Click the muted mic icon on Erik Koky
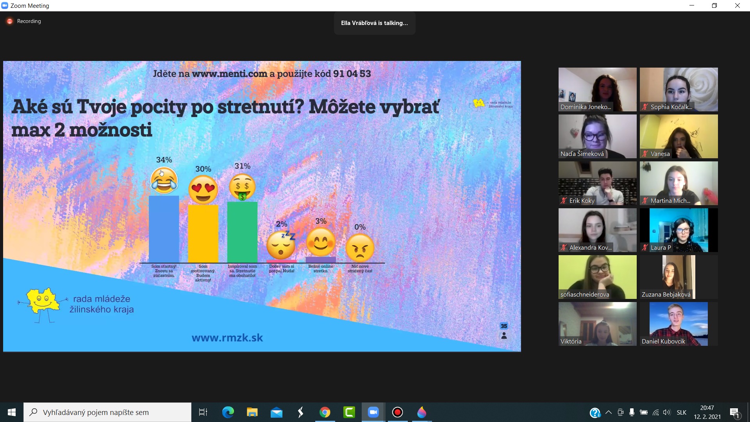Screen dimensions: 750x422 (x=564, y=200)
